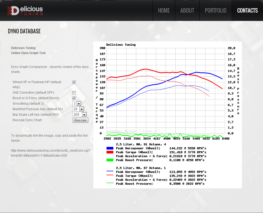Click the '144.232 @ 5558 RPM's' value
This screenshot has height=213, width=263.
[188, 148]
